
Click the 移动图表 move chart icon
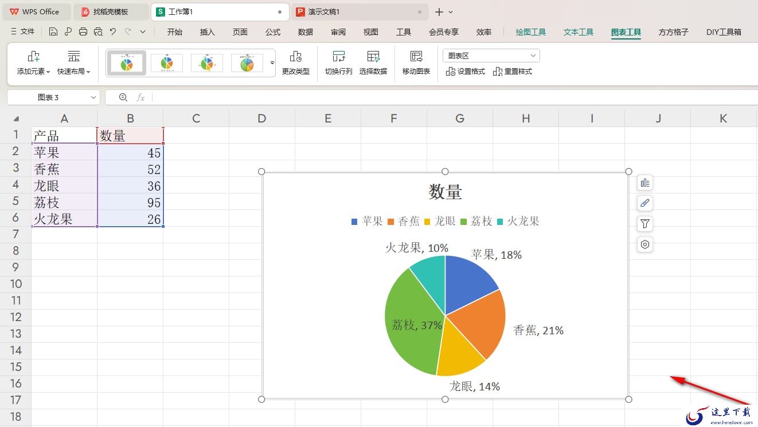[416, 56]
